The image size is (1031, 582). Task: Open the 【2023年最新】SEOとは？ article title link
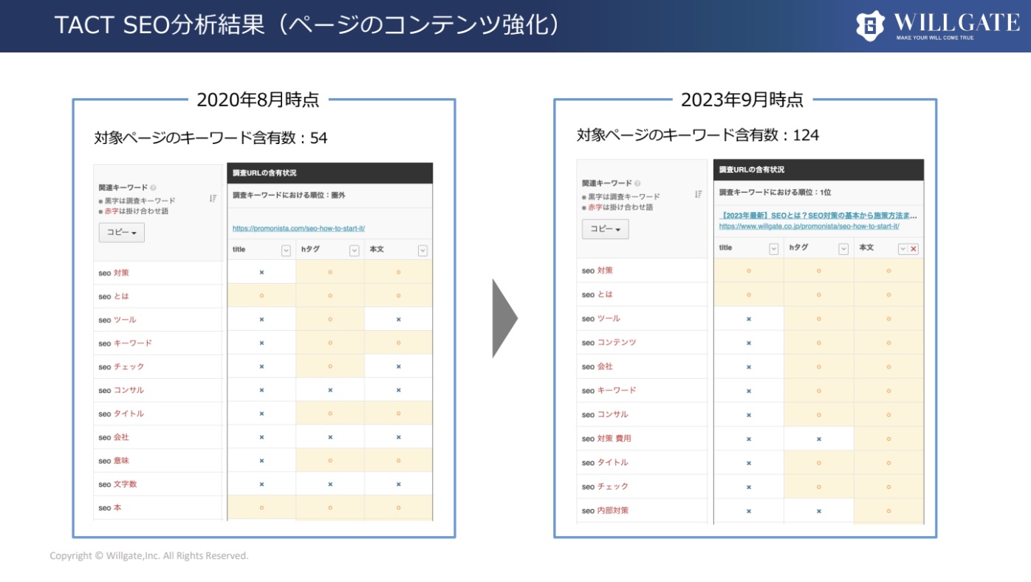818,216
